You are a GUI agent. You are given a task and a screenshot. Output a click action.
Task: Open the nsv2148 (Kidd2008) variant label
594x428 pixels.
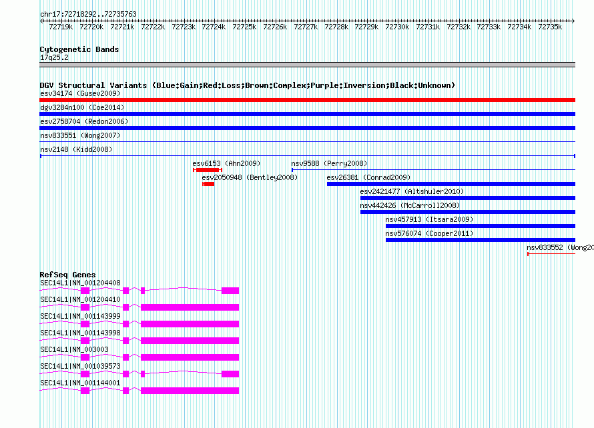[76, 149]
